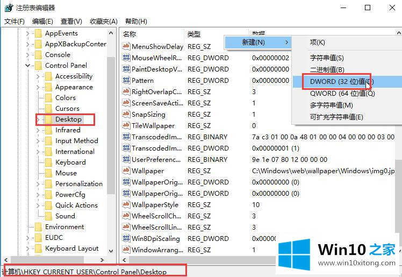Click the UserPreferenc... binary value icon
Viewport: 402px width, 277px height.
point(126,159)
